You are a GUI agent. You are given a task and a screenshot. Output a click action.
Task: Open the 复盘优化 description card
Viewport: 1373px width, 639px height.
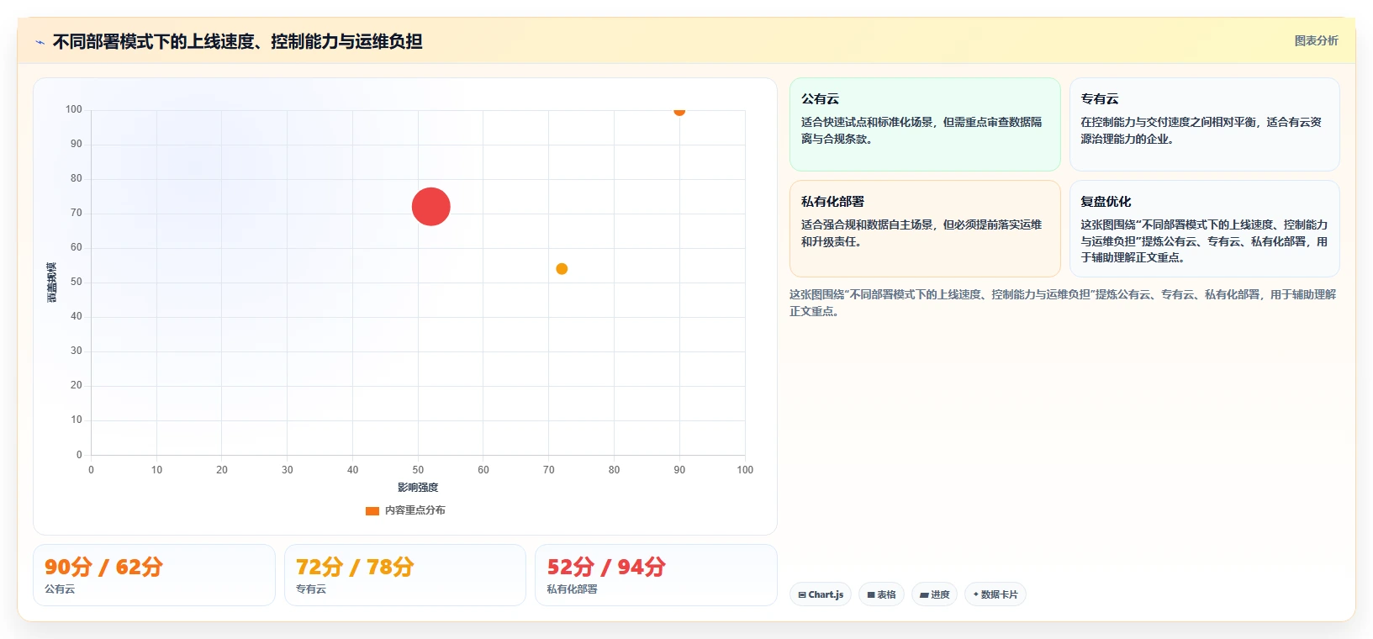[x=1204, y=229]
